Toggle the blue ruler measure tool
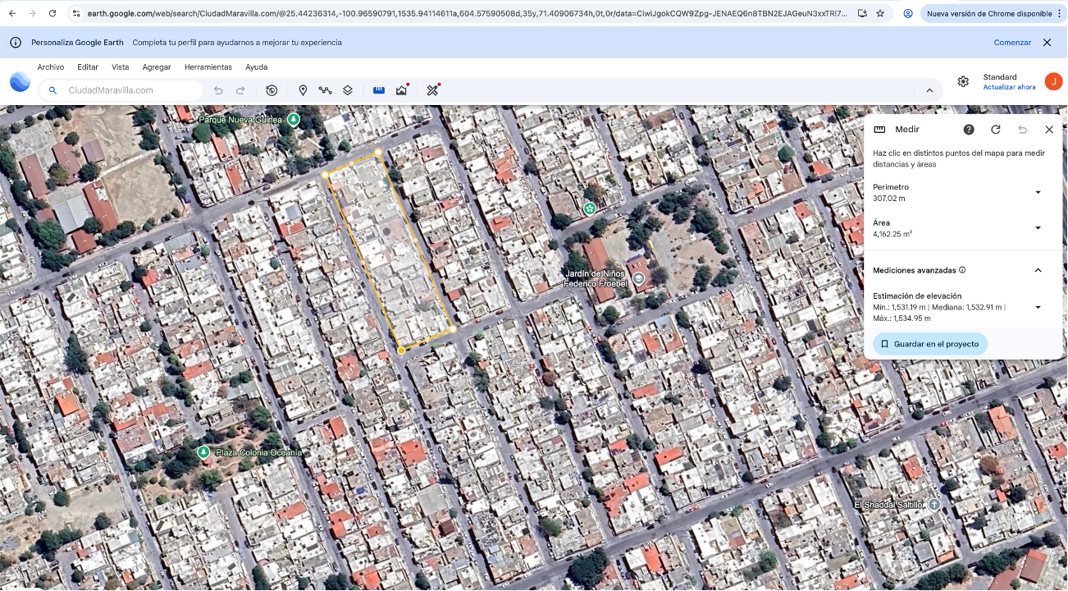This screenshot has width=1068, height=591. (x=379, y=90)
